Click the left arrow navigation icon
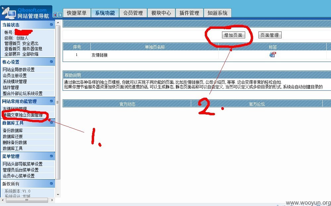The height and width of the screenshot is (206, 331). coord(55,15)
